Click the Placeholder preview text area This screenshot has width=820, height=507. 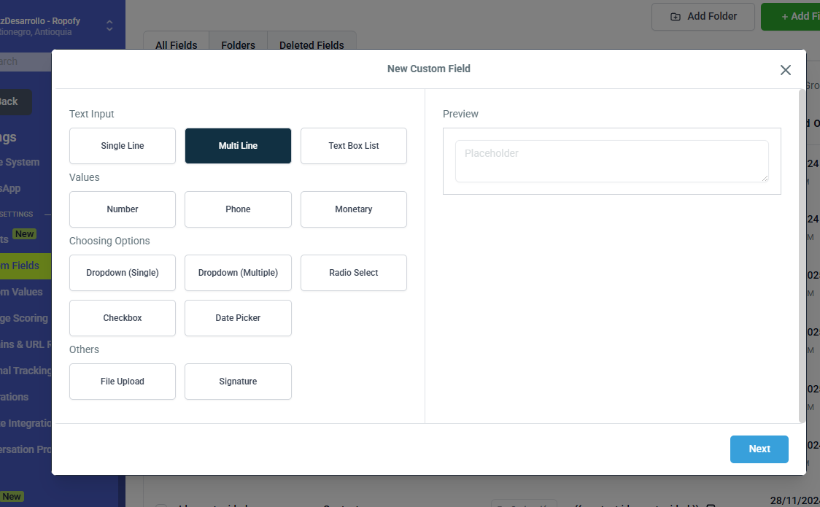pyautogui.click(x=611, y=161)
